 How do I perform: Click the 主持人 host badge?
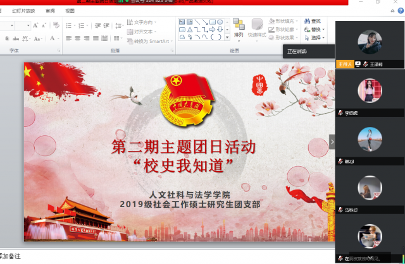[x=345, y=64]
